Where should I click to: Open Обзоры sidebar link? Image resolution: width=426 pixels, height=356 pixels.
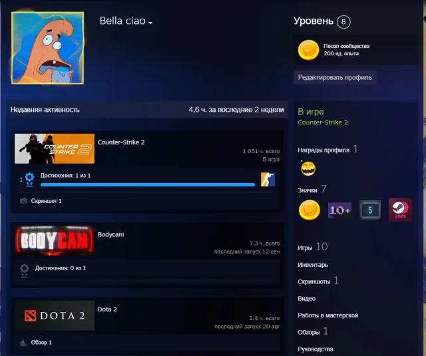pos(309,332)
